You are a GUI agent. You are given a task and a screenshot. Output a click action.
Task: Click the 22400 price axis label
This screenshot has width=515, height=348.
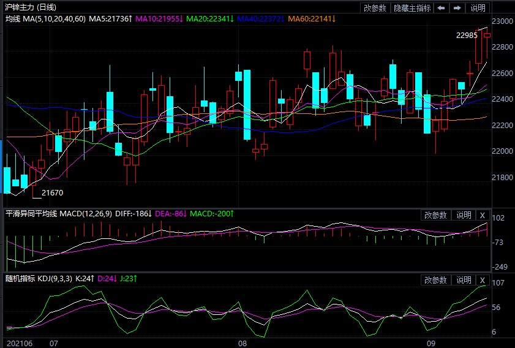pyautogui.click(x=502, y=99)
